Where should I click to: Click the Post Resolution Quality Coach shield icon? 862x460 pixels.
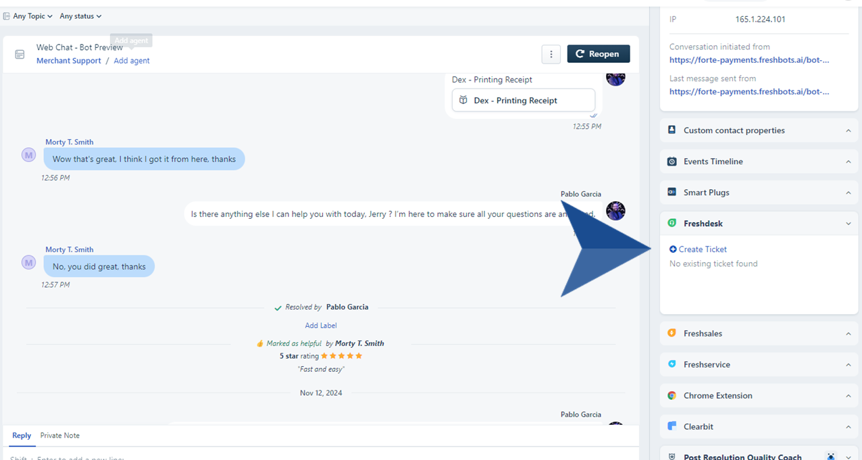(x=672, y=457)
